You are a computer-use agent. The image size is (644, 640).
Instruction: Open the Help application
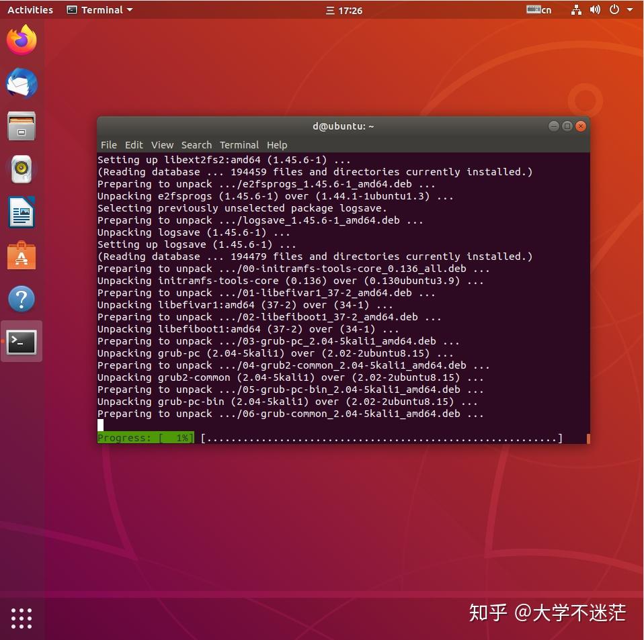21,298
